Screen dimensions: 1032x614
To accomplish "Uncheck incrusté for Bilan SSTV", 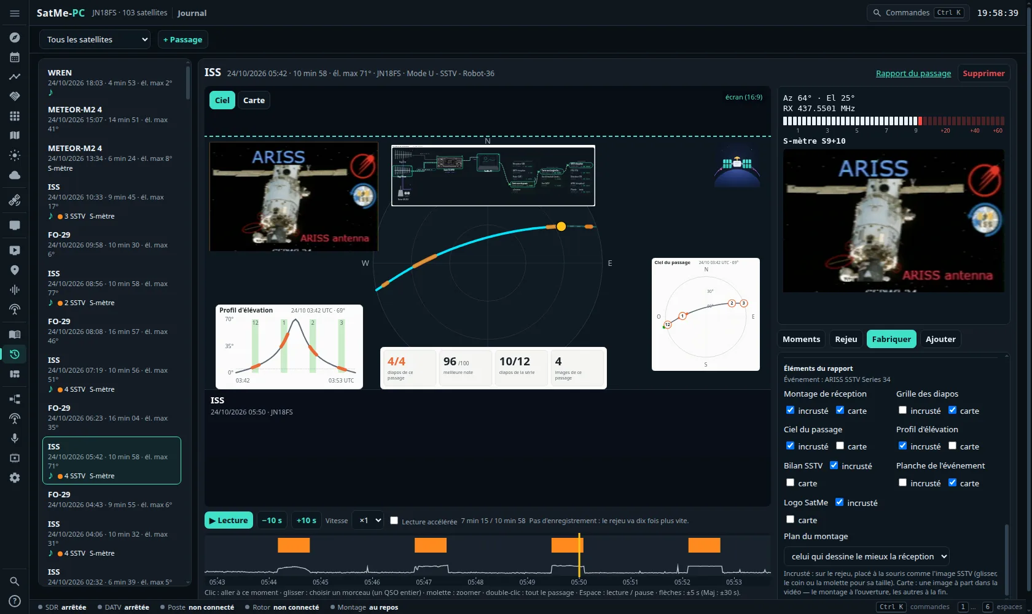I will [x=834, y=465].
